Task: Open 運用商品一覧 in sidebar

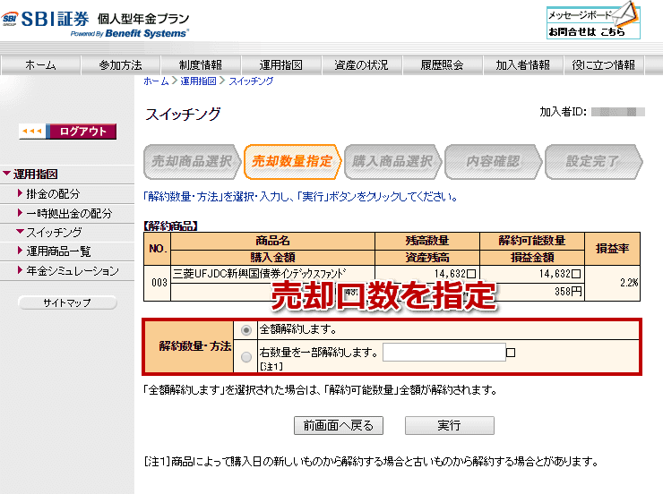Action: coord(58,251)
